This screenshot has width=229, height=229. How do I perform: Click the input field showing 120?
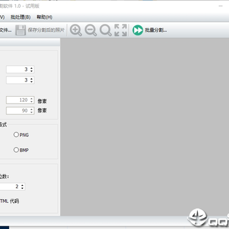point(20,100)
